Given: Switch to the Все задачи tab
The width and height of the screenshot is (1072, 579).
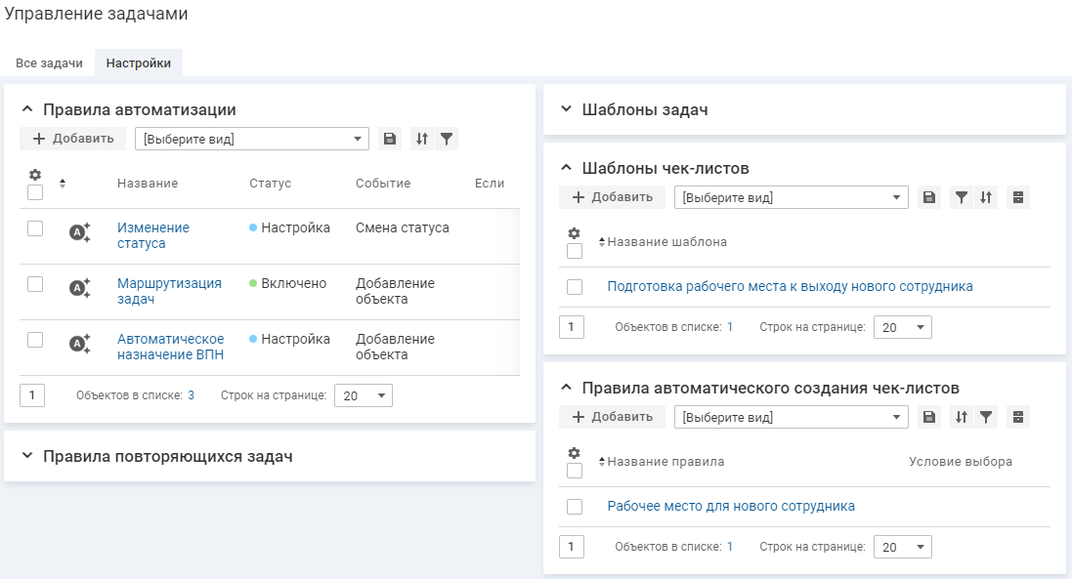Looking at the screenshot, I should point(49,63).
